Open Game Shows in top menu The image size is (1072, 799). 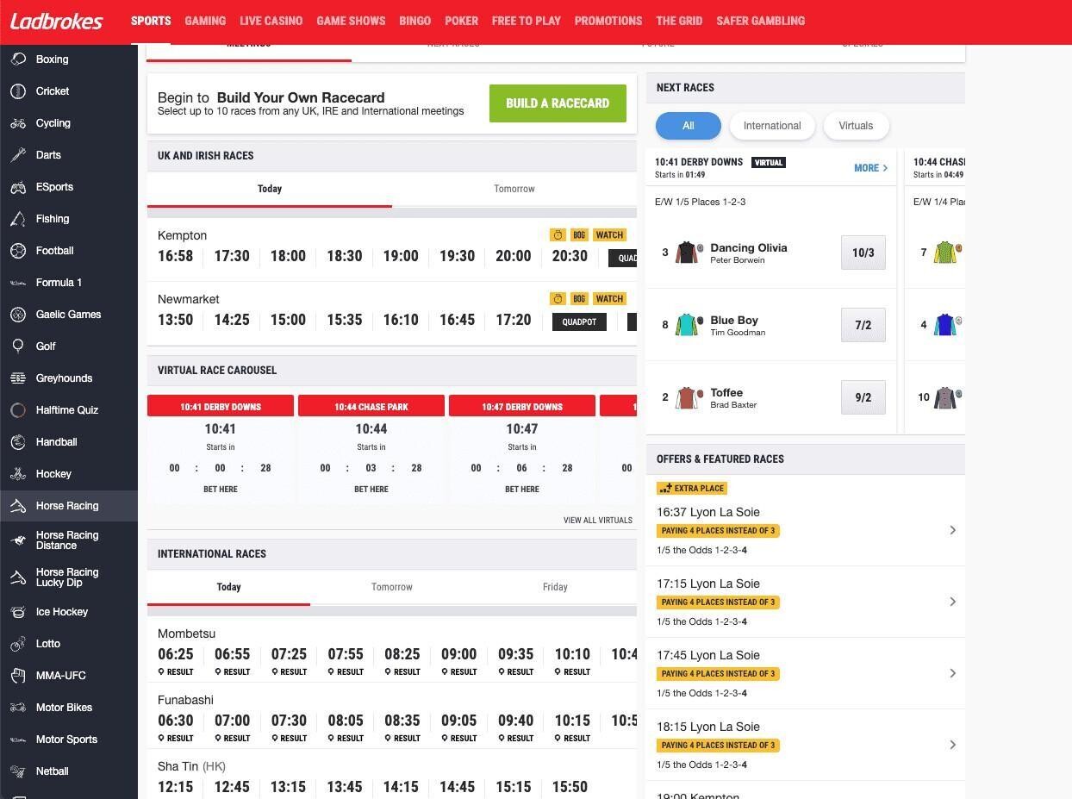coord(351,21)
